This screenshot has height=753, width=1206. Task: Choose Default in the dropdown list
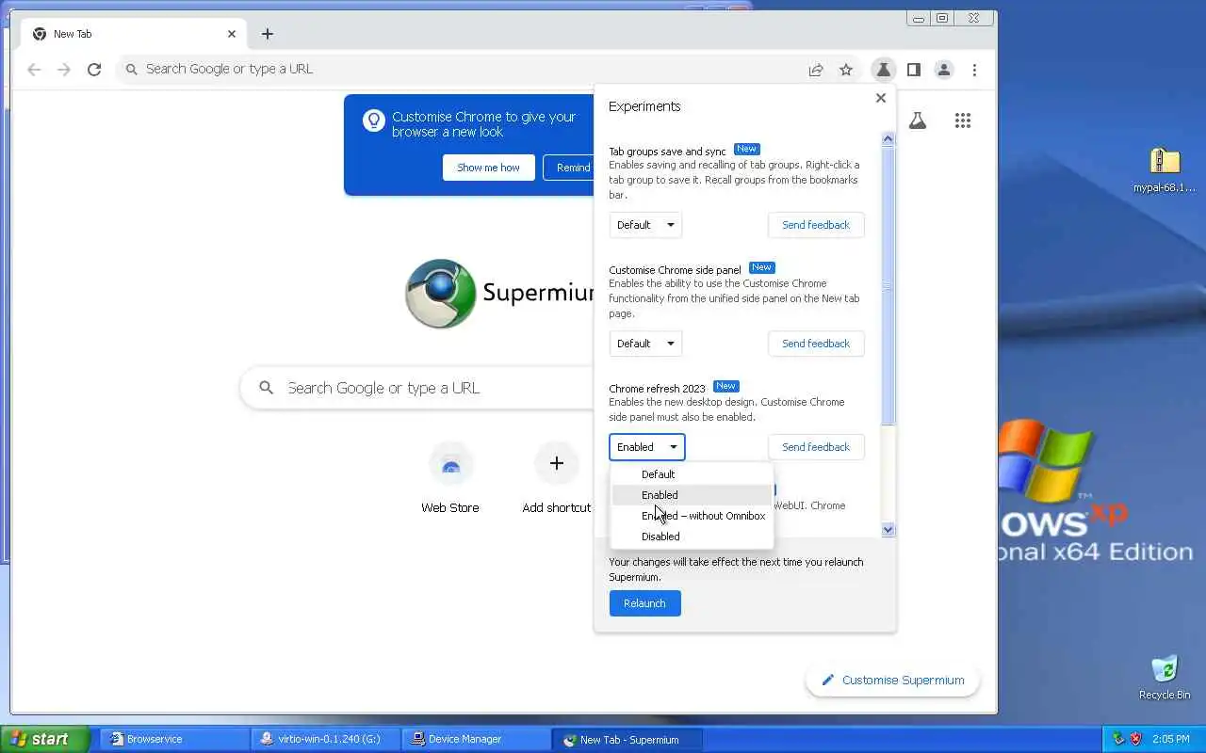click(x=692, y=474)
